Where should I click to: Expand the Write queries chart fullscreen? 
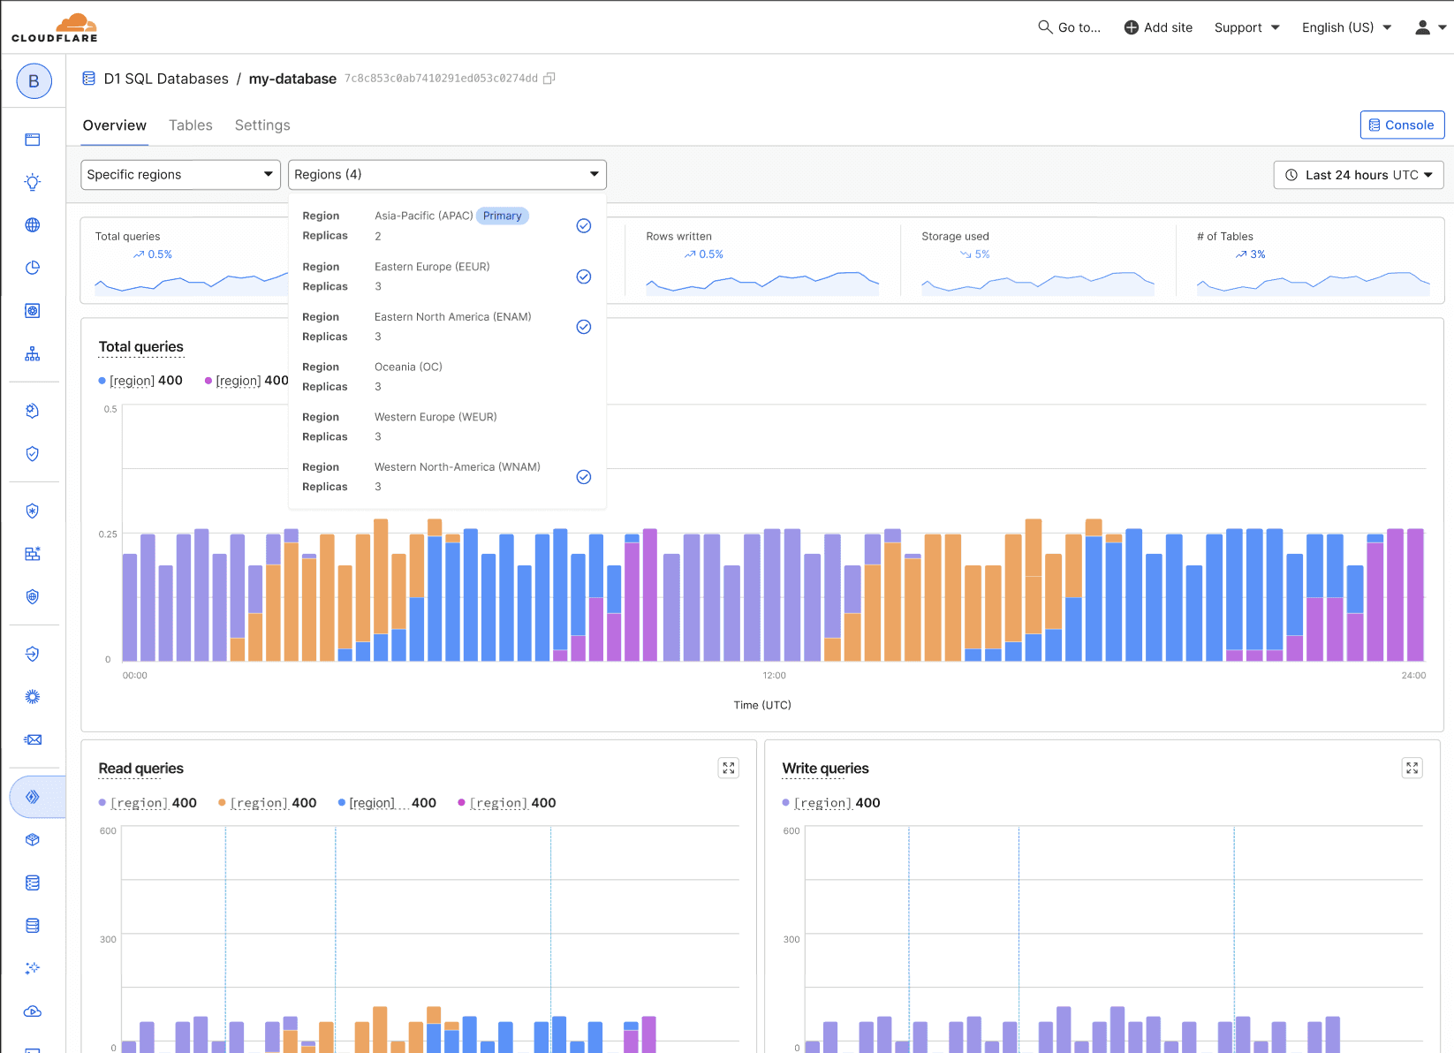point(1412,768)
